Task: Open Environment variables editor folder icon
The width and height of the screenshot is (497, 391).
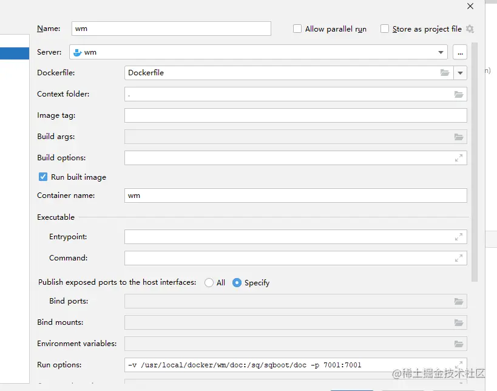Action: click(459, 344)
